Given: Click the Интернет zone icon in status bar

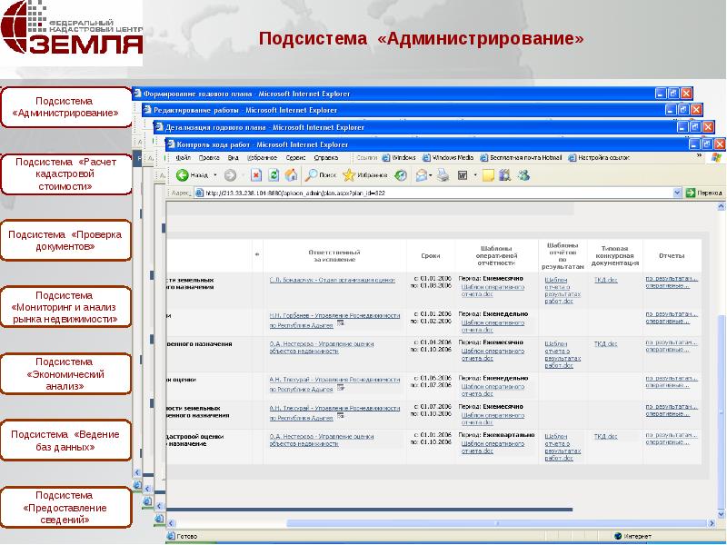Looking at the screenshot, I should point(619,536).
